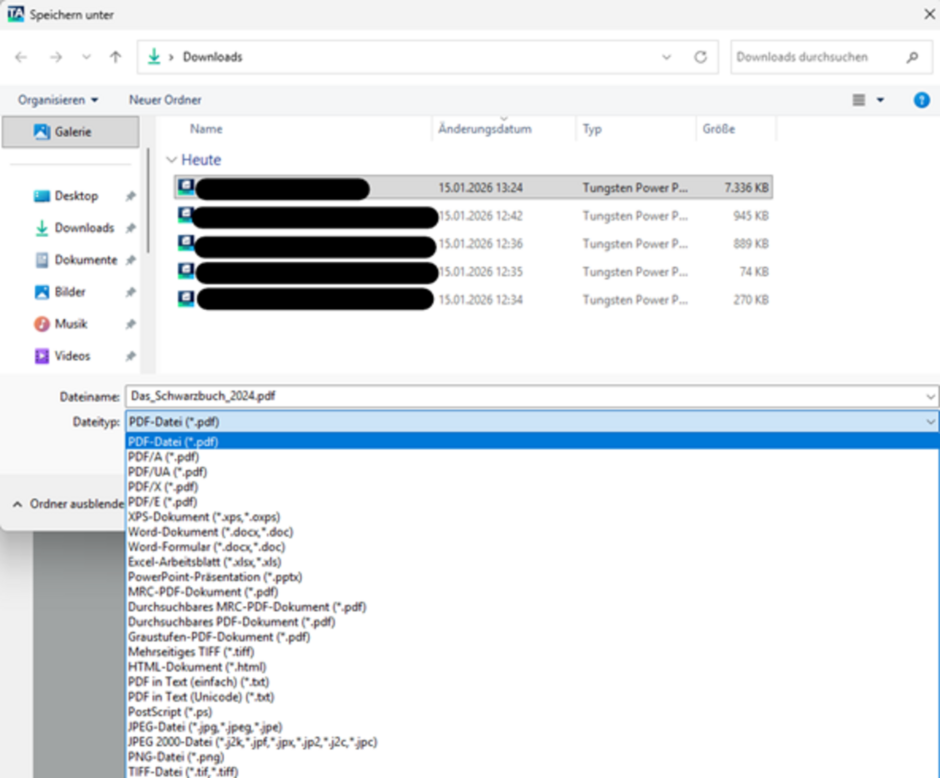Click the search magnifier icon

[x=912, y=57]
